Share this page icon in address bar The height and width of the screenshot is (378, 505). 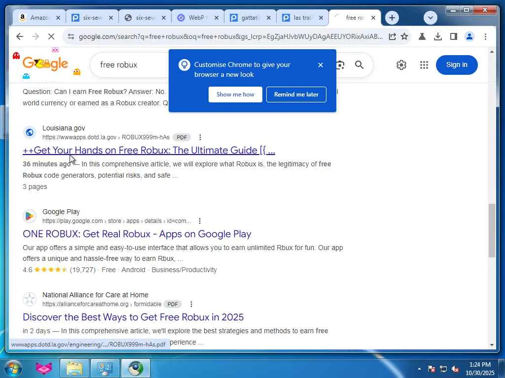pyautogui.click(x=392, y=36)
